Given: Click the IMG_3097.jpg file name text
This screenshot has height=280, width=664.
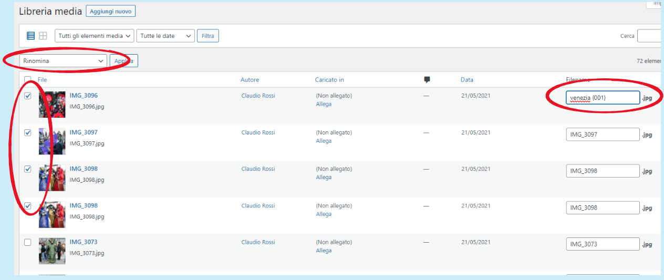Looking at the screenshot, I should [87, 143].
